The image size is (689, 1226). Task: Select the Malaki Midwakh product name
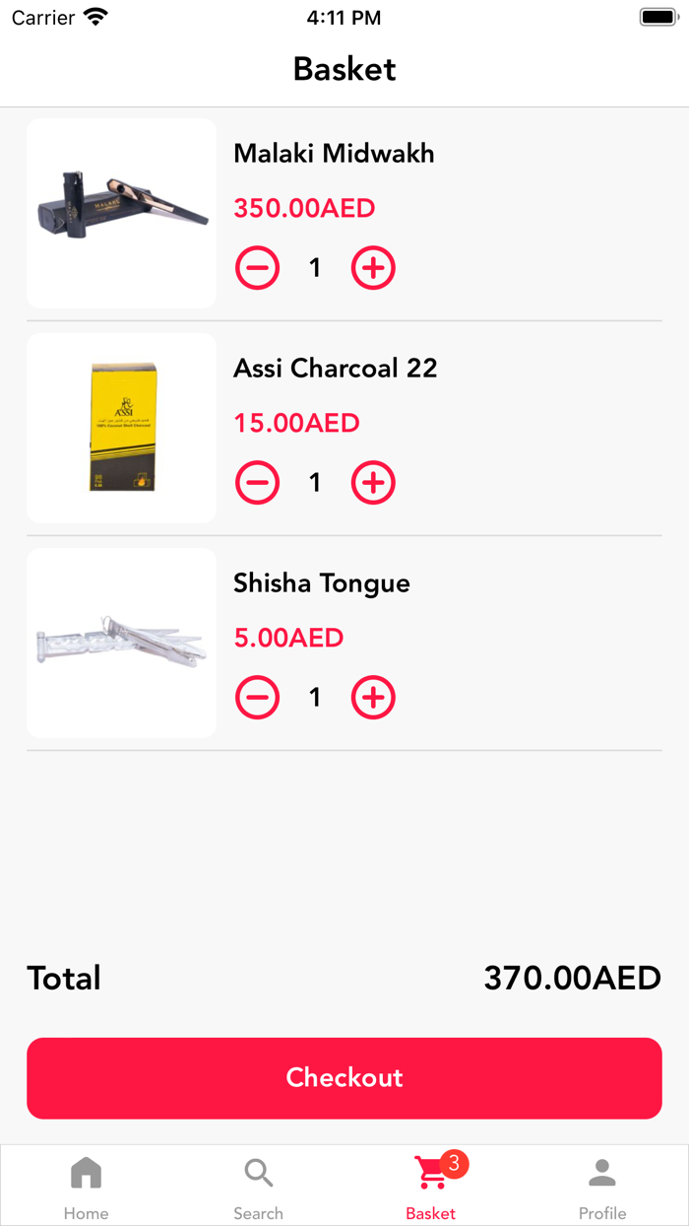coord(334,154)
